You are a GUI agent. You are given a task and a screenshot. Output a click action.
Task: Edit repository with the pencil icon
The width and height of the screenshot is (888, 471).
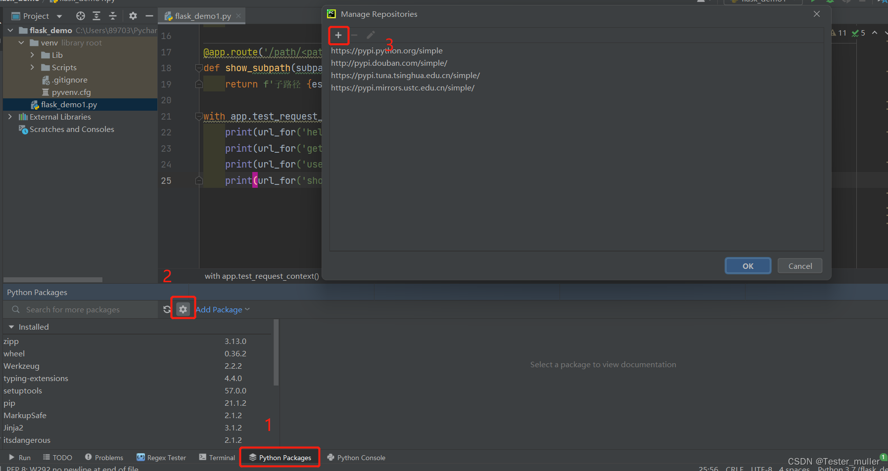tap(371, 35)
